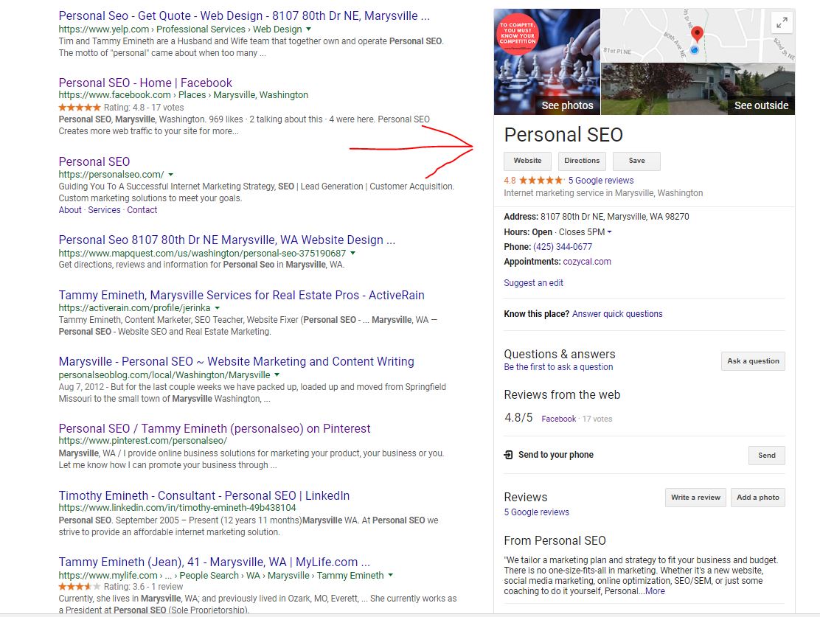
Task: Open the Tammy Emineth MyLife.com result
Action: click(215, 562)
